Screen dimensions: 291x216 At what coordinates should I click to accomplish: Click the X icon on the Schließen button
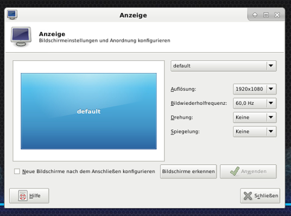248,196
